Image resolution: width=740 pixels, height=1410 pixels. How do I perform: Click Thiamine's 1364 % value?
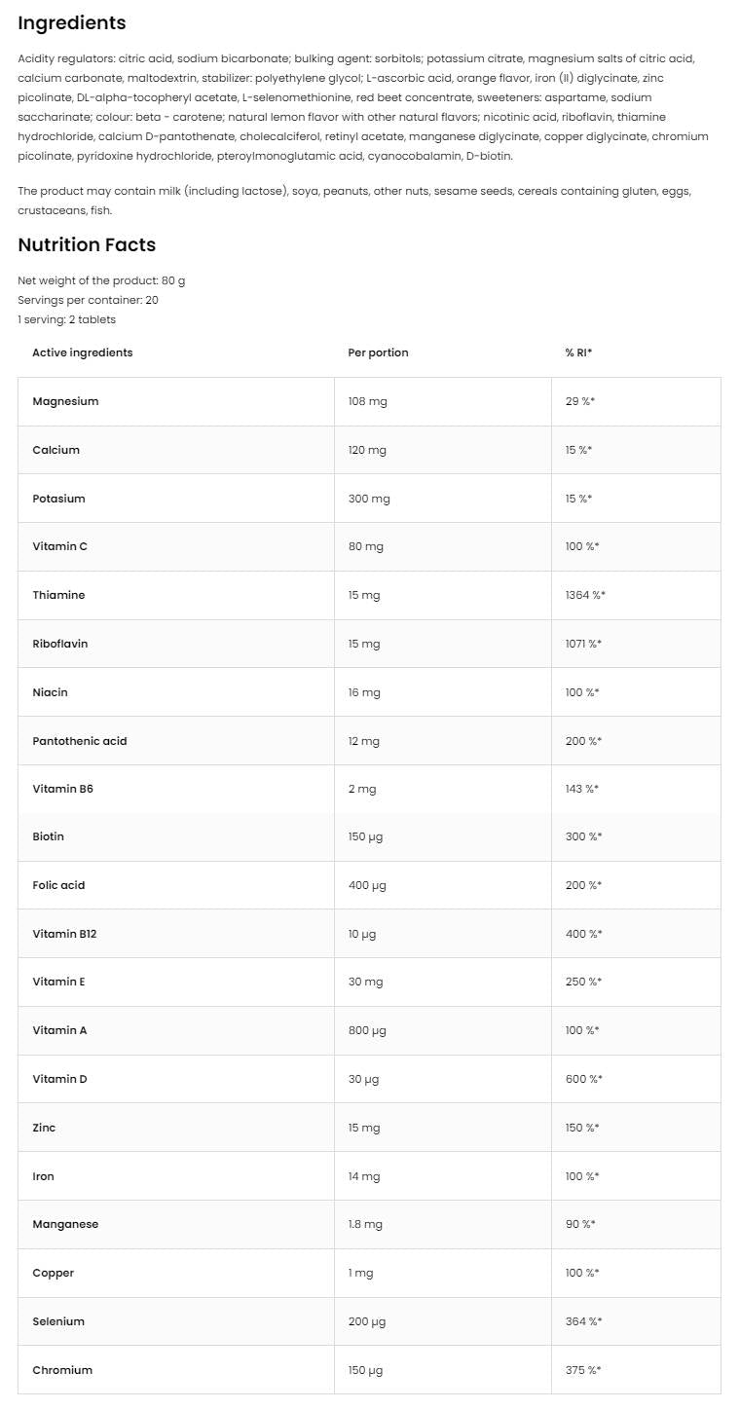[584, 595]
